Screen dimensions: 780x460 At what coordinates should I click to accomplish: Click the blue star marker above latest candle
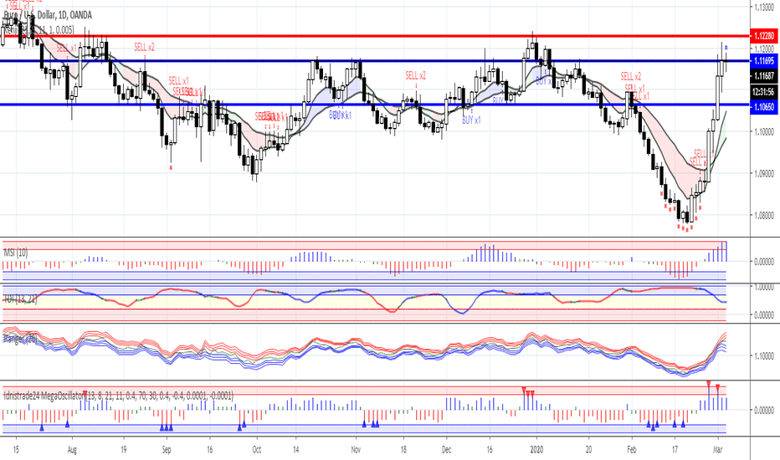click(726, 48)
